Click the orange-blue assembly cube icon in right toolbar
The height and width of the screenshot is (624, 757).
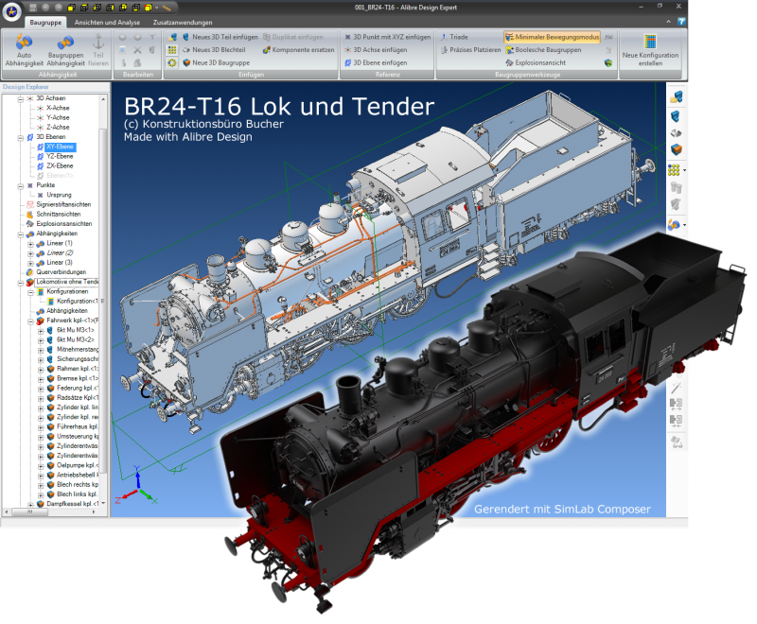pyautogui.click(x=676, y=149)
